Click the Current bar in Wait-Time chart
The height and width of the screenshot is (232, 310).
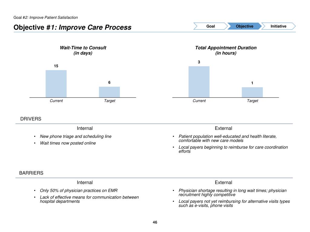pyautogui.click(x=56, y=84)
